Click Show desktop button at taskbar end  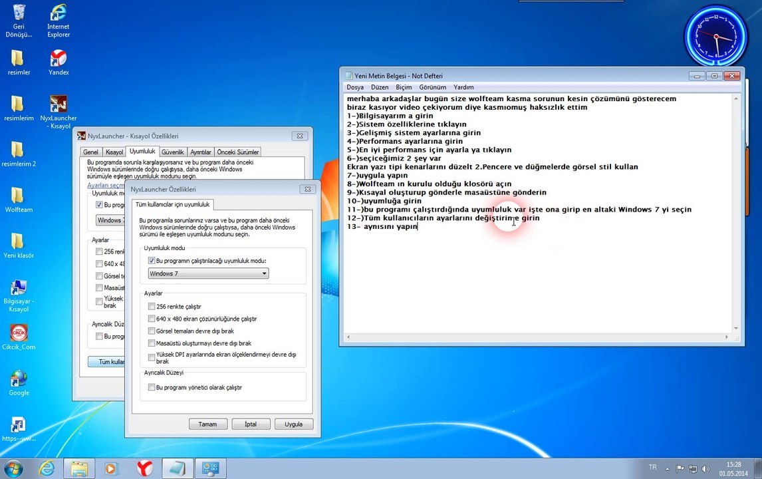tap(759, 469)
